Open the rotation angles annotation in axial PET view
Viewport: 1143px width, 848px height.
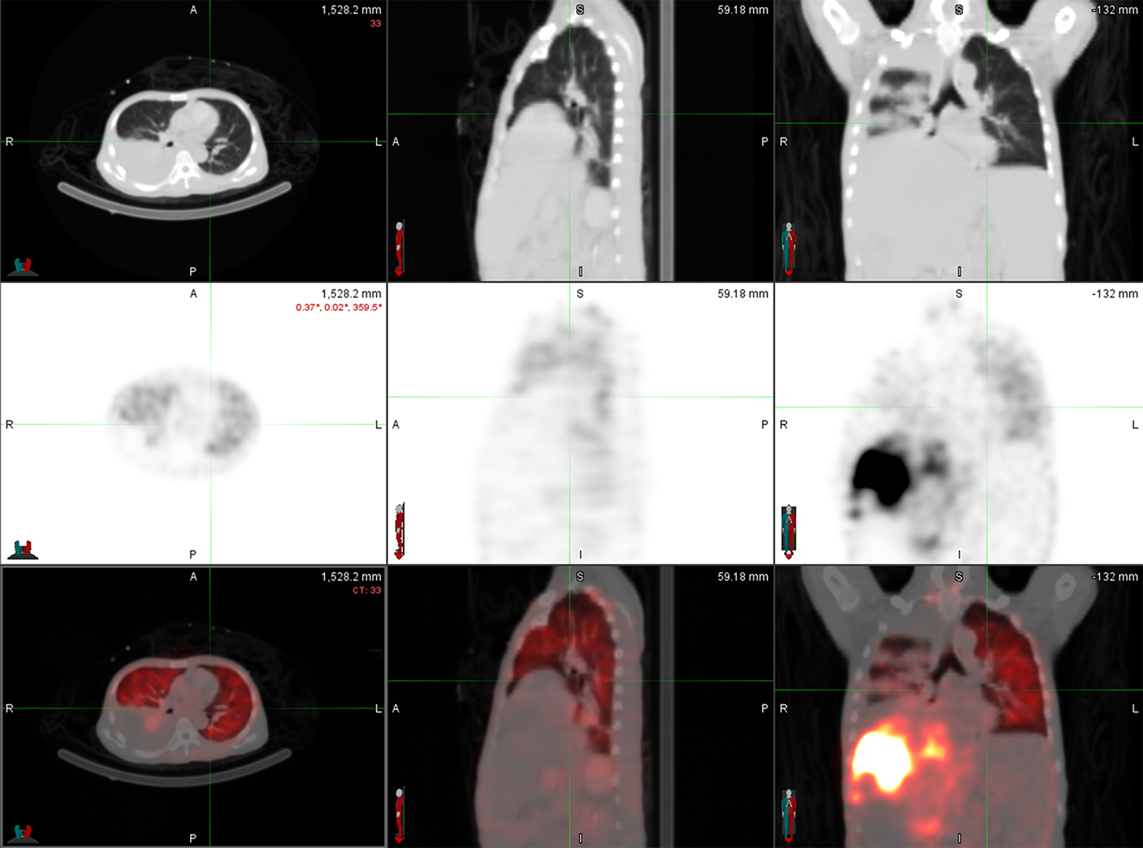pos(337,307)
